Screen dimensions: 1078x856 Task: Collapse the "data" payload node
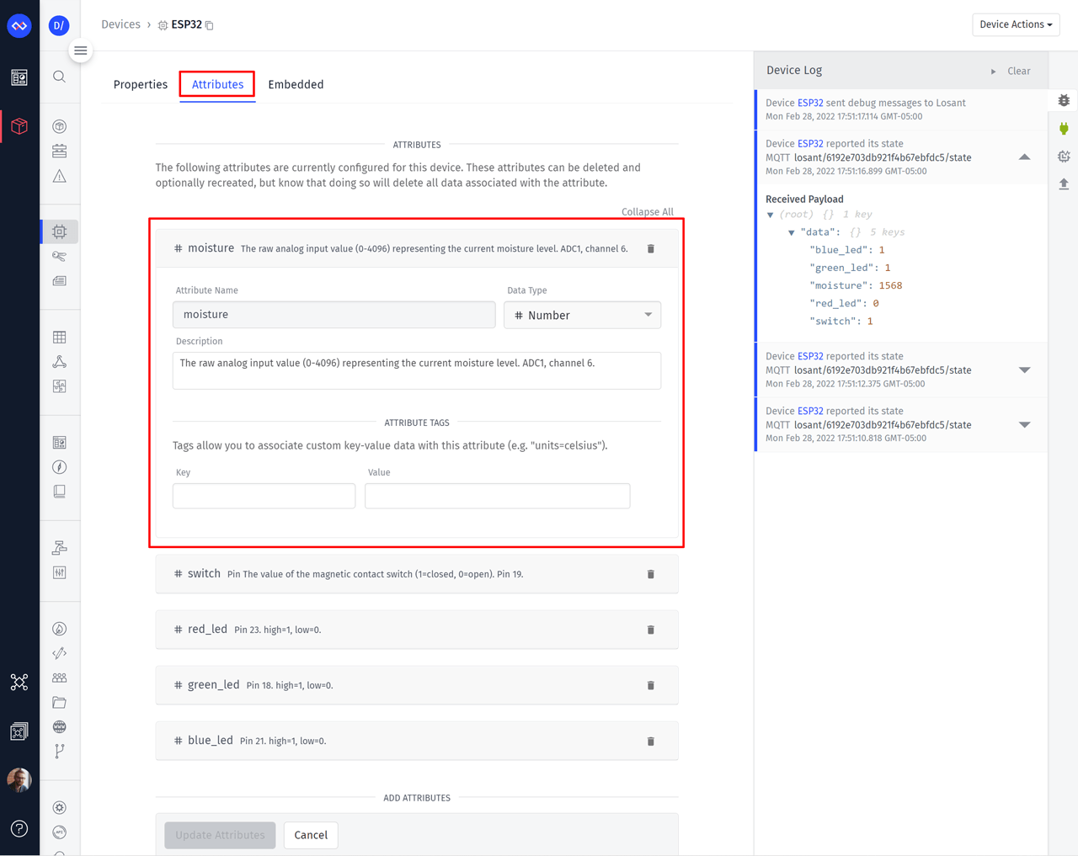(791, 232)
